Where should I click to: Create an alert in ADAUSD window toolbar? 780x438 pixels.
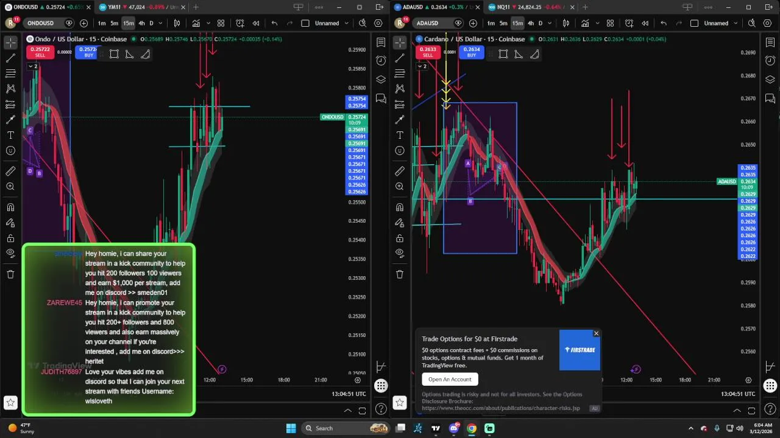click(629, 23)
